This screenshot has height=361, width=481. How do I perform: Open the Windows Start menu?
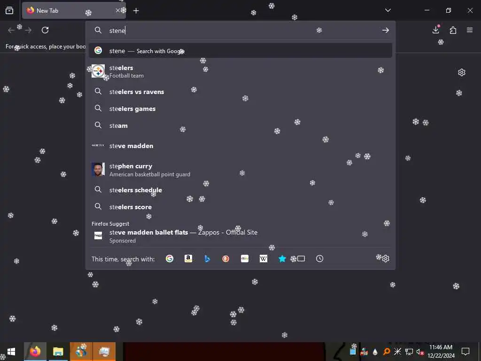11,352
